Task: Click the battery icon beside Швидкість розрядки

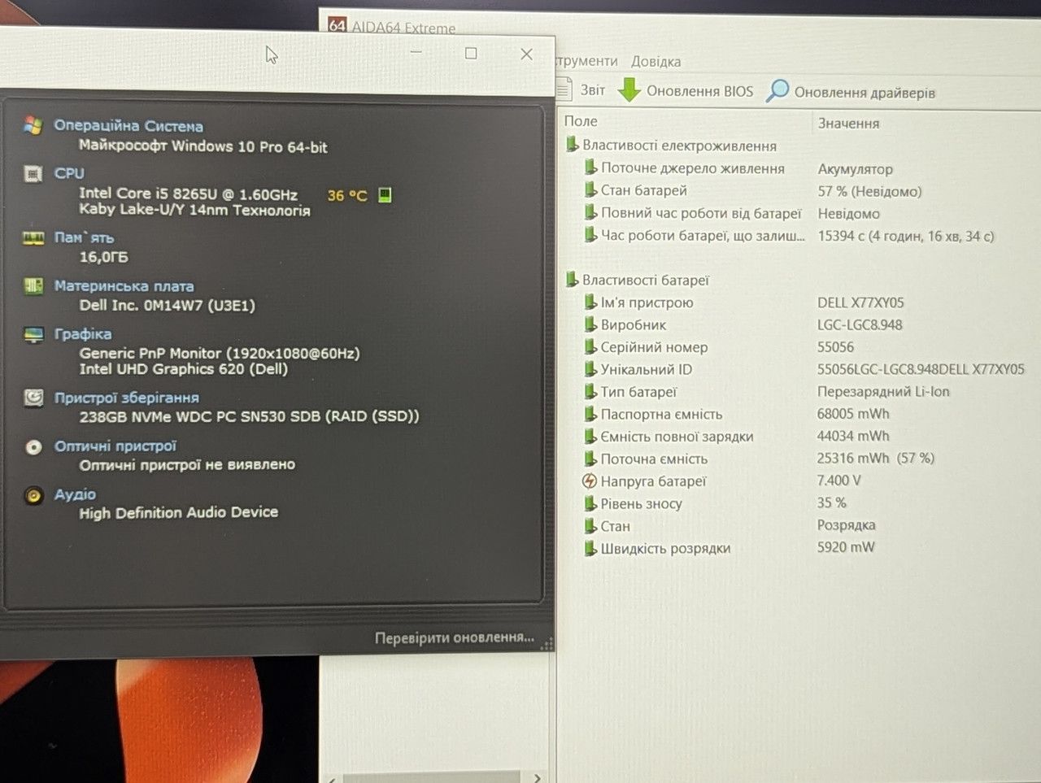Action: point(590,548)
